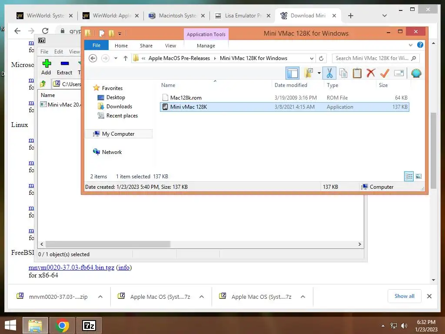This screenshot has height=334, width=445.
Task: Open the Home ribbon tab
Action: pyautogui.click(x=121, y=45)
